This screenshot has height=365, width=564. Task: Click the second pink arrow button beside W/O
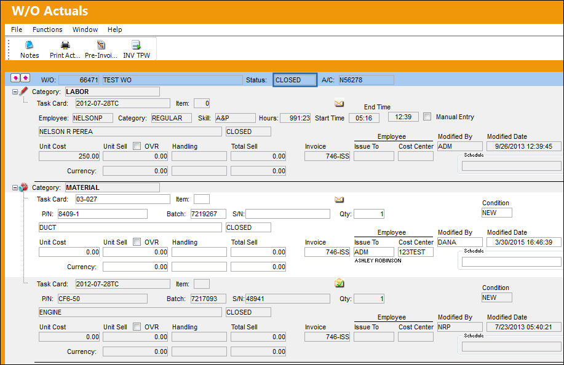tap(25, 78)
